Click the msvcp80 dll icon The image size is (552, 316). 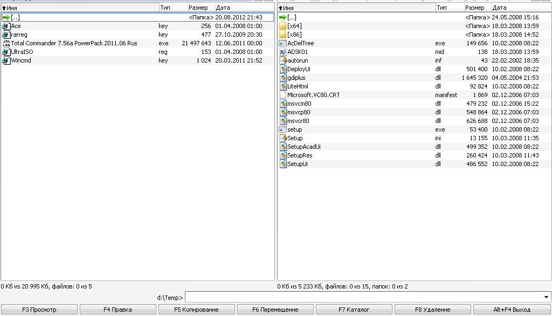click(282, 112)
